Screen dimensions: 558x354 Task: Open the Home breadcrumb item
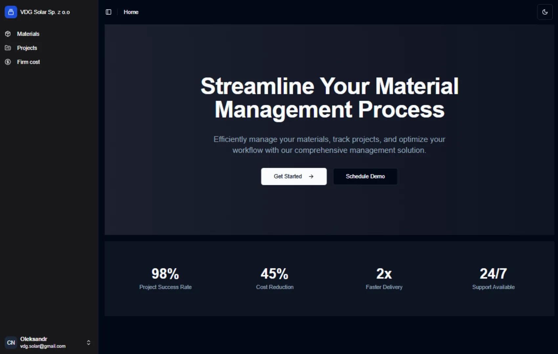click(131, 12)
